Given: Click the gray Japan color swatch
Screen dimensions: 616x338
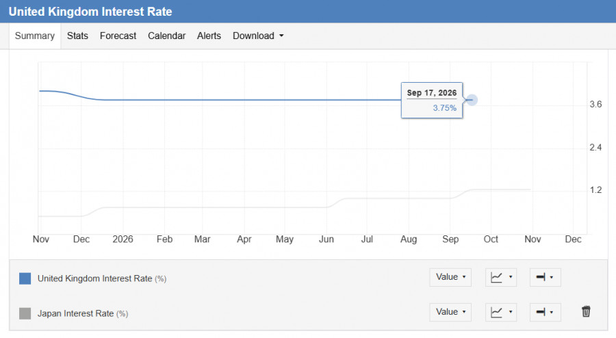Looking at the screenshot, I should [x=25, y=313].
